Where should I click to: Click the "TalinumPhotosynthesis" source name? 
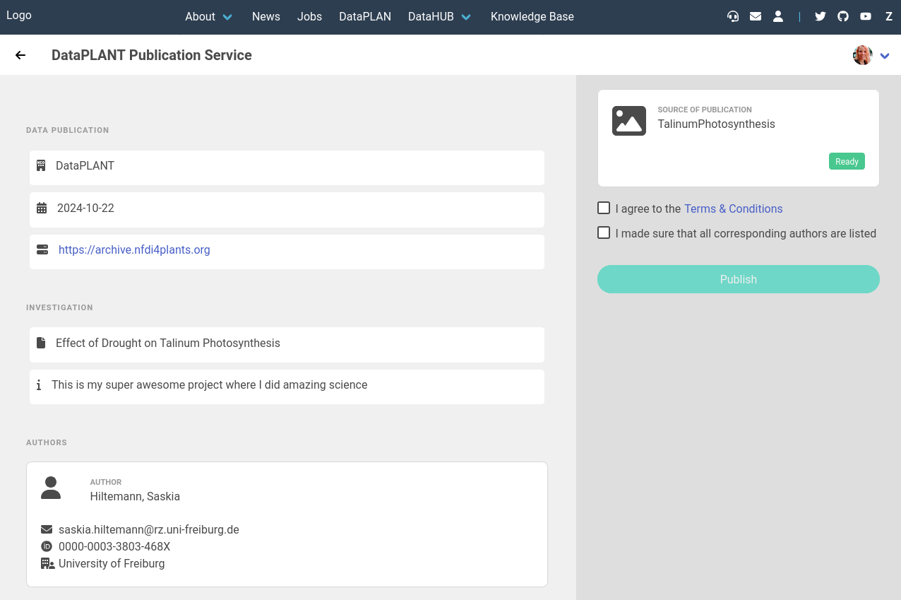pos(717,124)
